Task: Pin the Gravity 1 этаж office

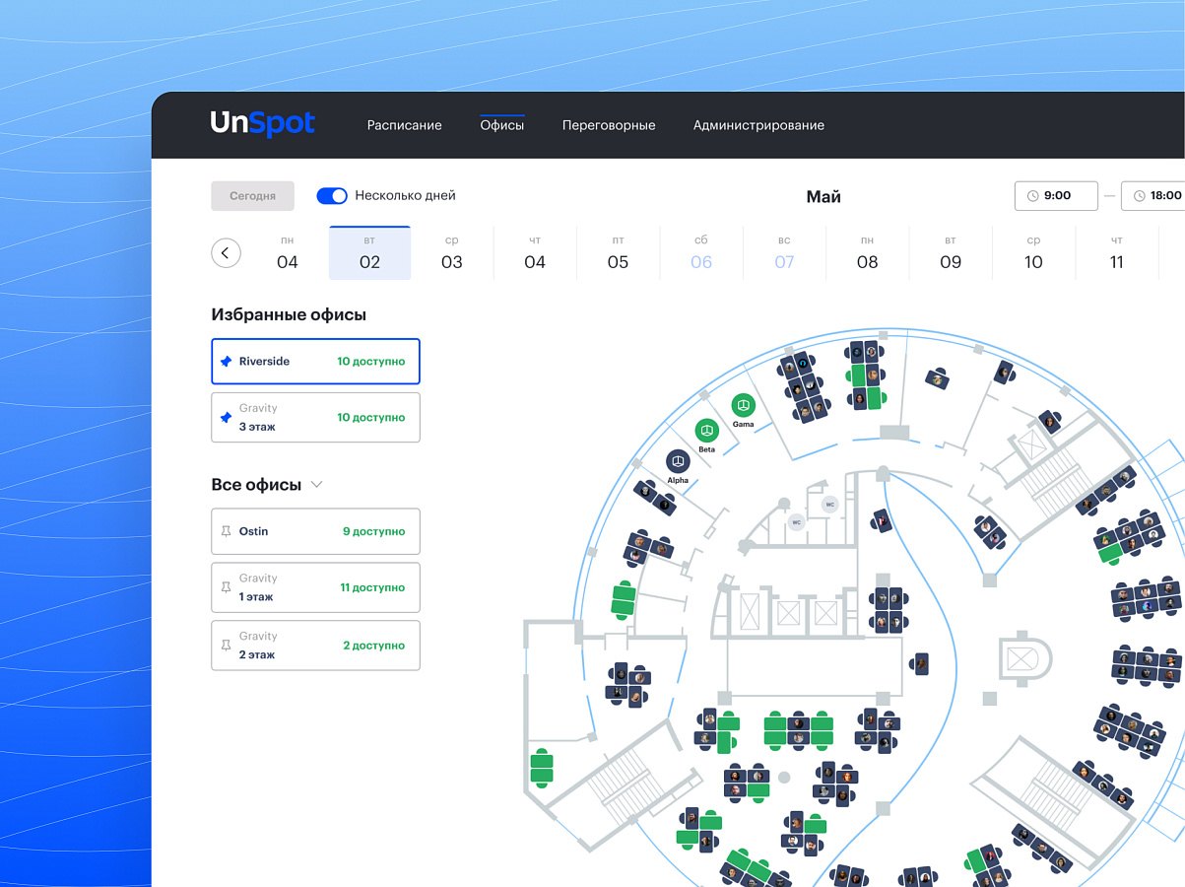Action: (x=226, y=587)
